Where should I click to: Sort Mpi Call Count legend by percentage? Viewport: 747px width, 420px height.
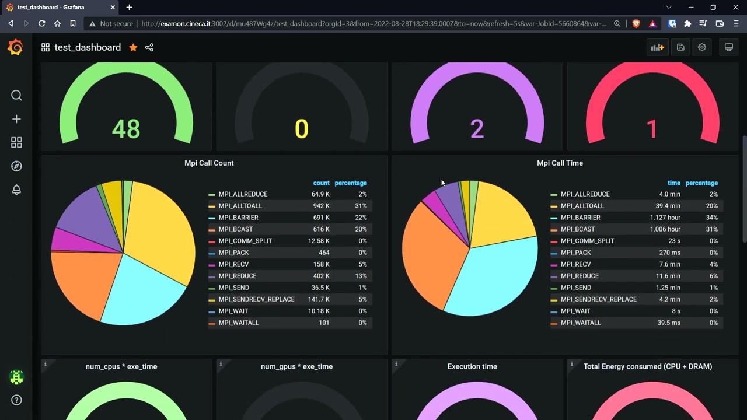click(x=351, y=183)
